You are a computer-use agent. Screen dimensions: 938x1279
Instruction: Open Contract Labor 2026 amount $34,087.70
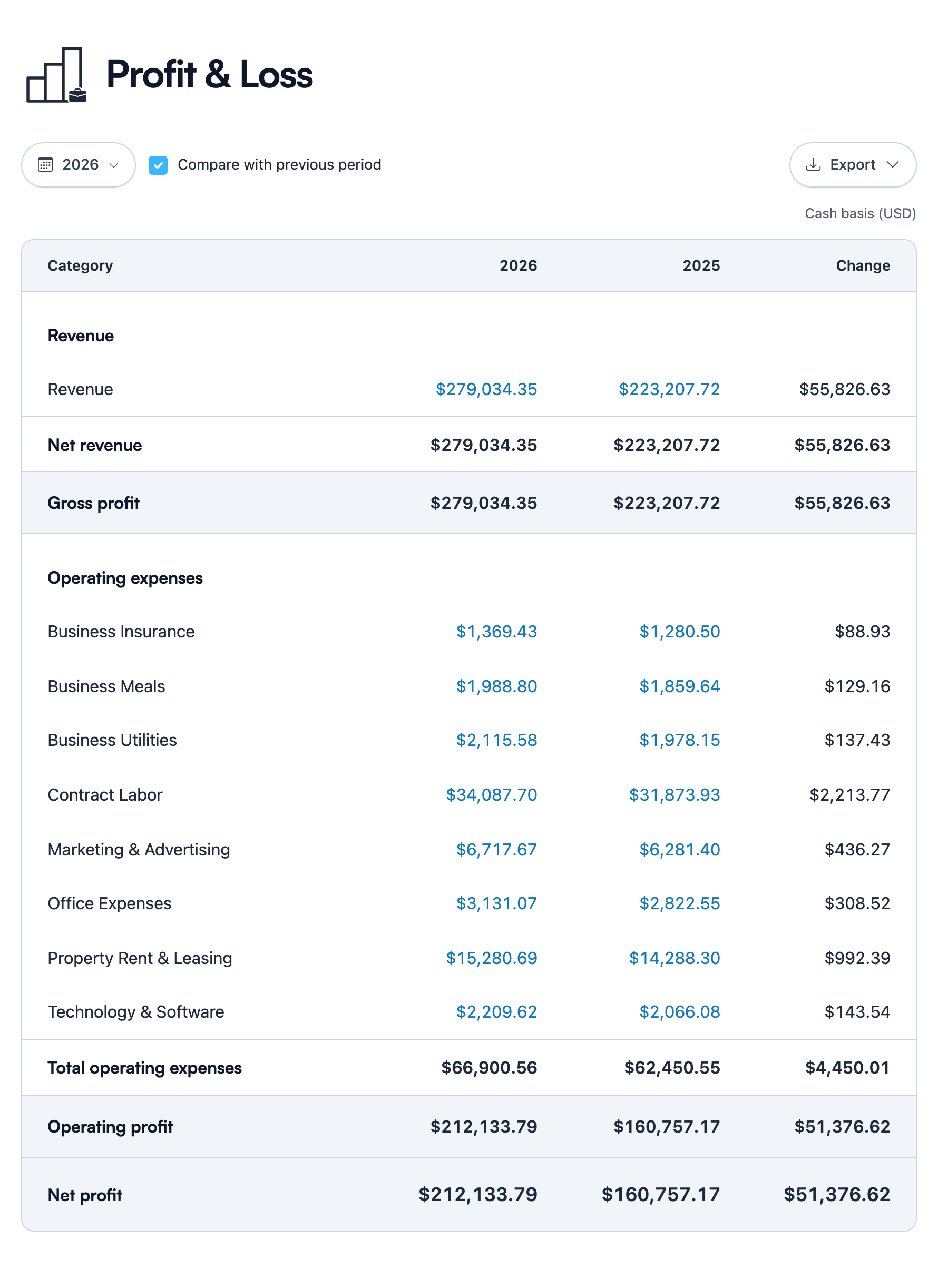click(x=491, y=794)
